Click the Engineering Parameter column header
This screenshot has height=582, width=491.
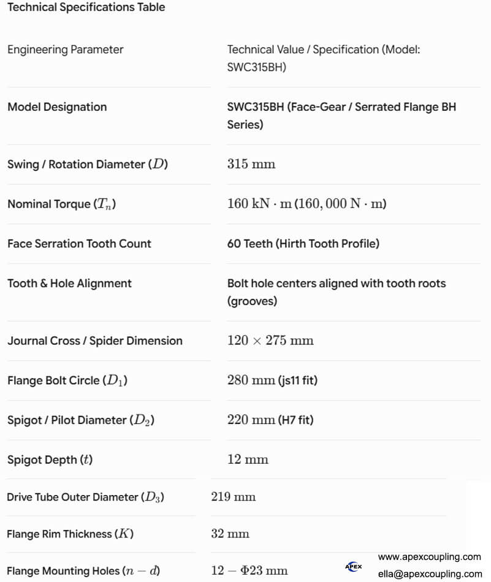coord(66,50)
